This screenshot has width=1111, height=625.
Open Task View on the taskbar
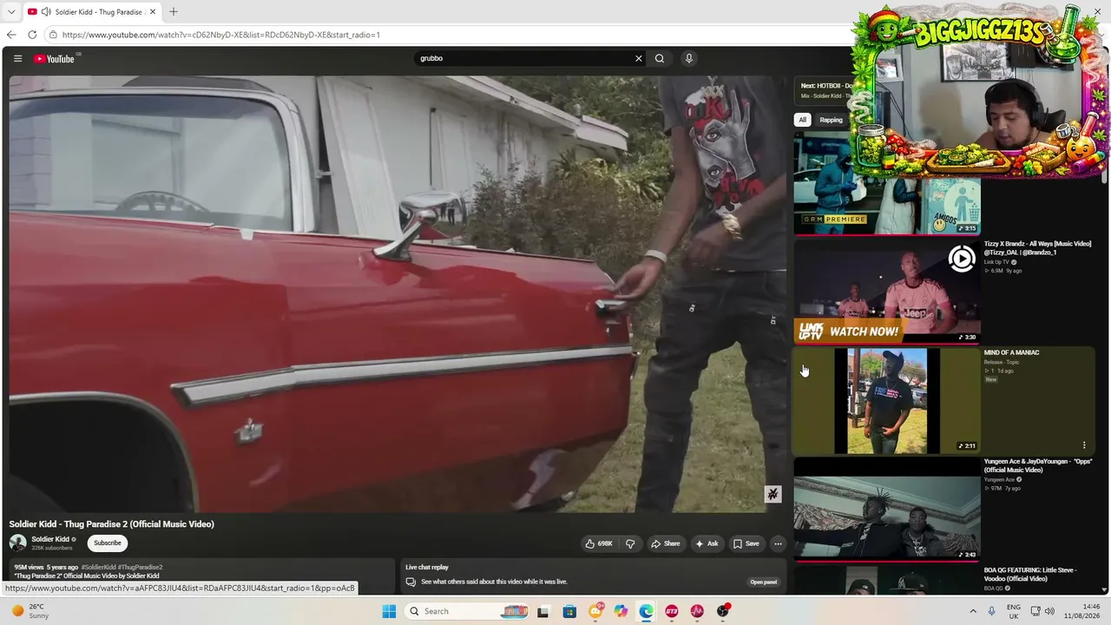(x=543, y=611)
